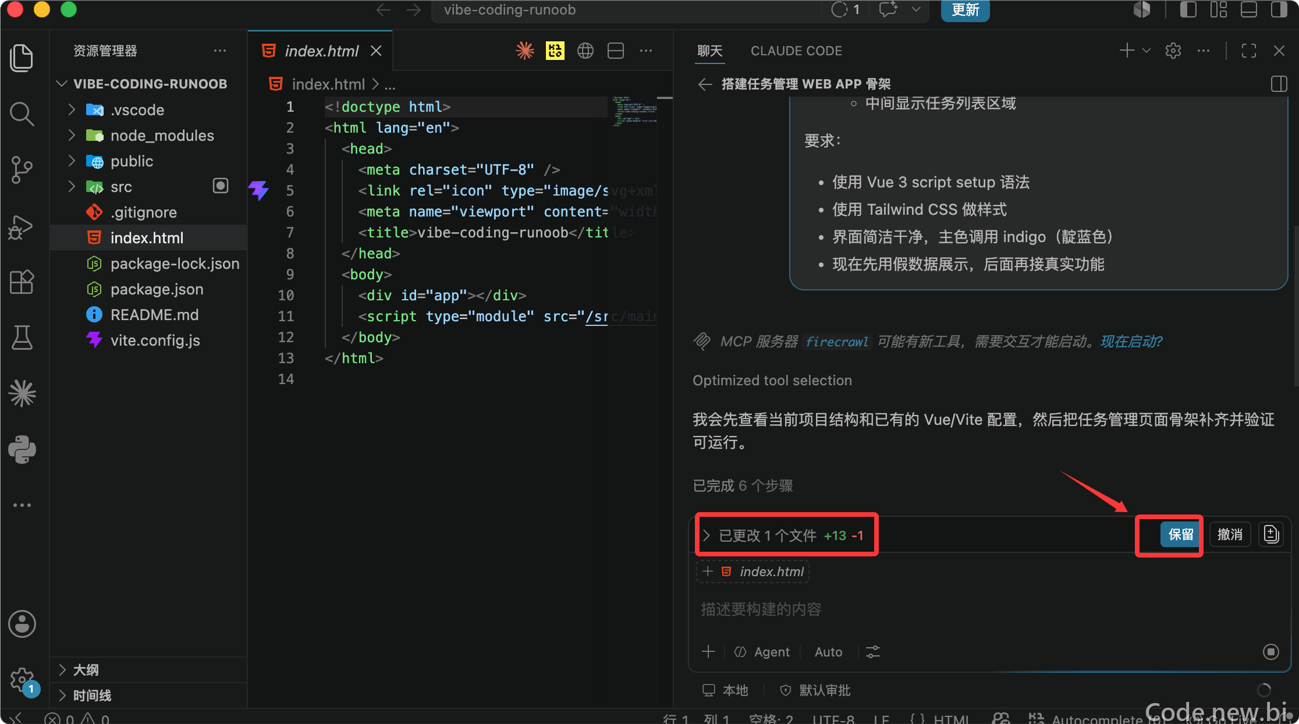1299x724 pixels.
Task: Expand the .vscode folder
Action: tap(72, 109)
